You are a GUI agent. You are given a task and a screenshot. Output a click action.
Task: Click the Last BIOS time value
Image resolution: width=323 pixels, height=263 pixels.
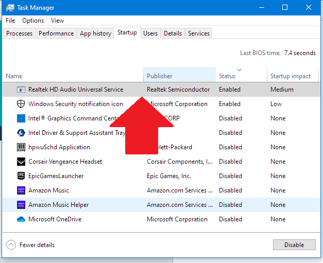[300, 53]
